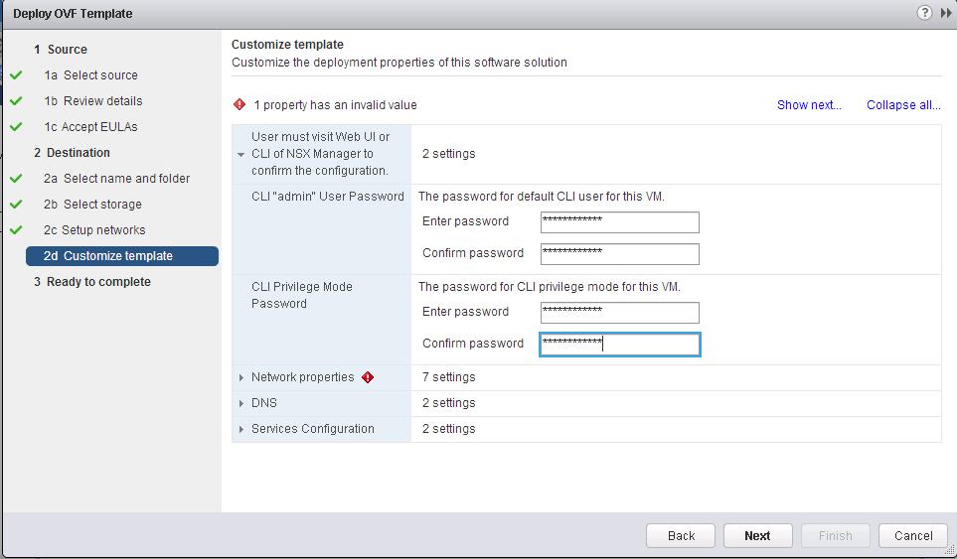Open step 2a Select name and folder
Screen dimensions: 957x559
(x=116, y=179)
